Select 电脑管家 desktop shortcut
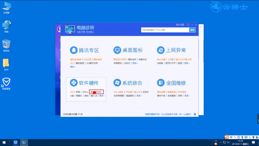Screen dimensions: 259x146 point(6,84)
